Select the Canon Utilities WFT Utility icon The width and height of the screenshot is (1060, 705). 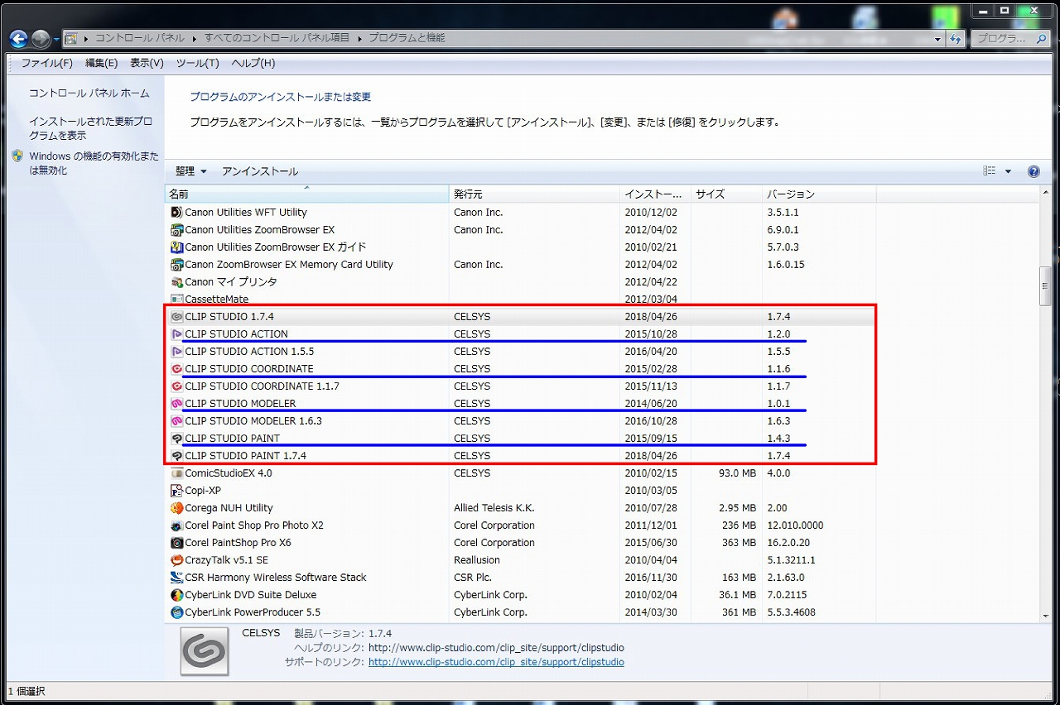pyautogui.click(x=176, y=213)
